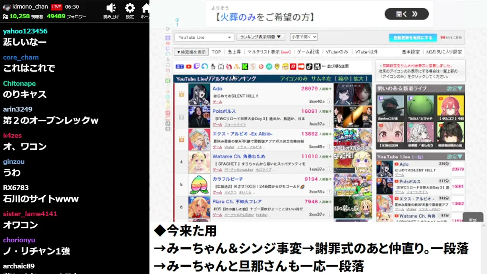The height and width of the screenshot is (274, 487).
Task: Click ホロライブ tag on Watame row
Action: [263, 170]
